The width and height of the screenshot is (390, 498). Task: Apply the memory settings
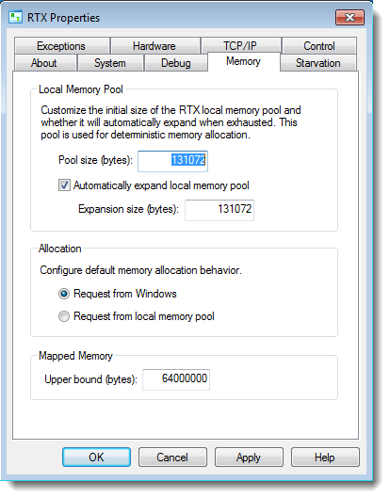[249, 458]
